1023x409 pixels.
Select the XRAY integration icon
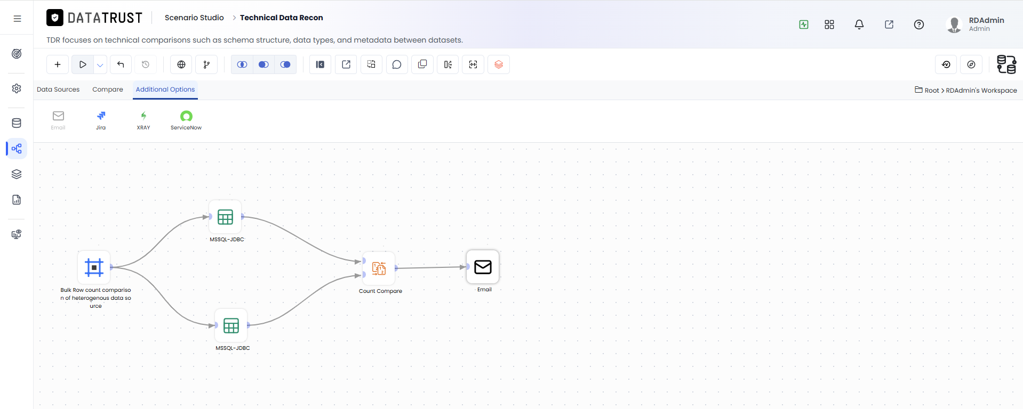pos(143,120)
